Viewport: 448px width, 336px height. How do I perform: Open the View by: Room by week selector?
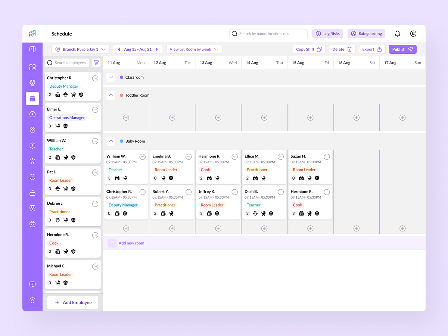click(x=194, y=49)
